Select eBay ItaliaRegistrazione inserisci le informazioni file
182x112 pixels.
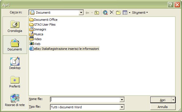point(66,49)
